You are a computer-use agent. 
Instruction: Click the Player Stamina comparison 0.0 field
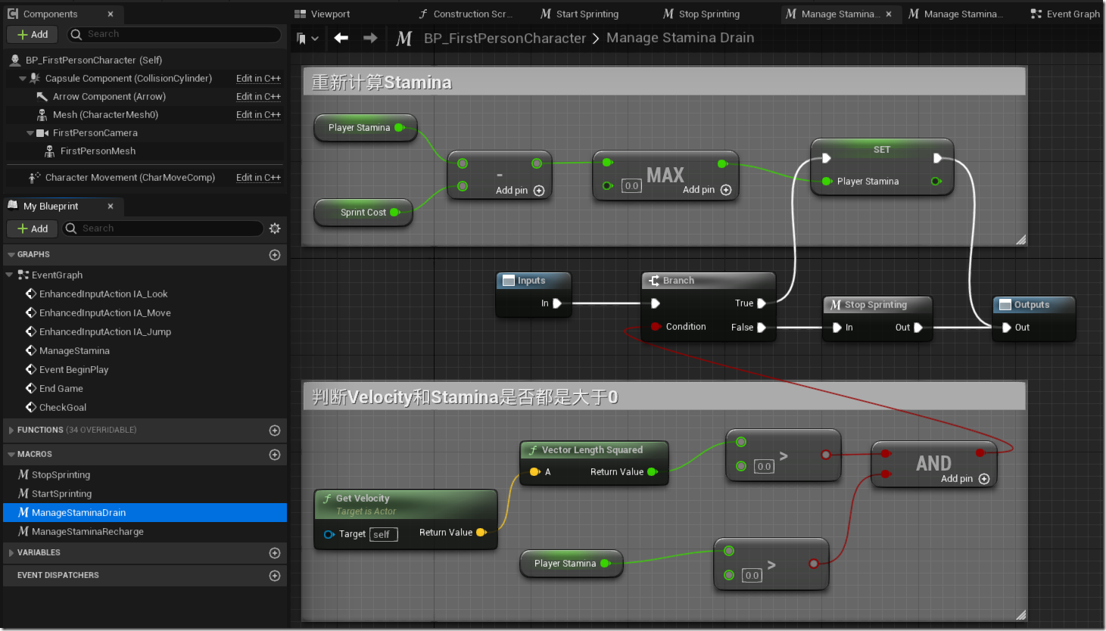point(752,576)
